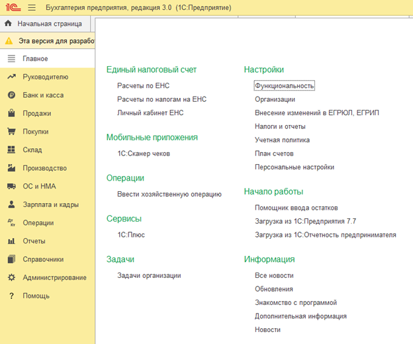
Task: Click the Покупки shopping cart icon
Action: tap(11, 132)
